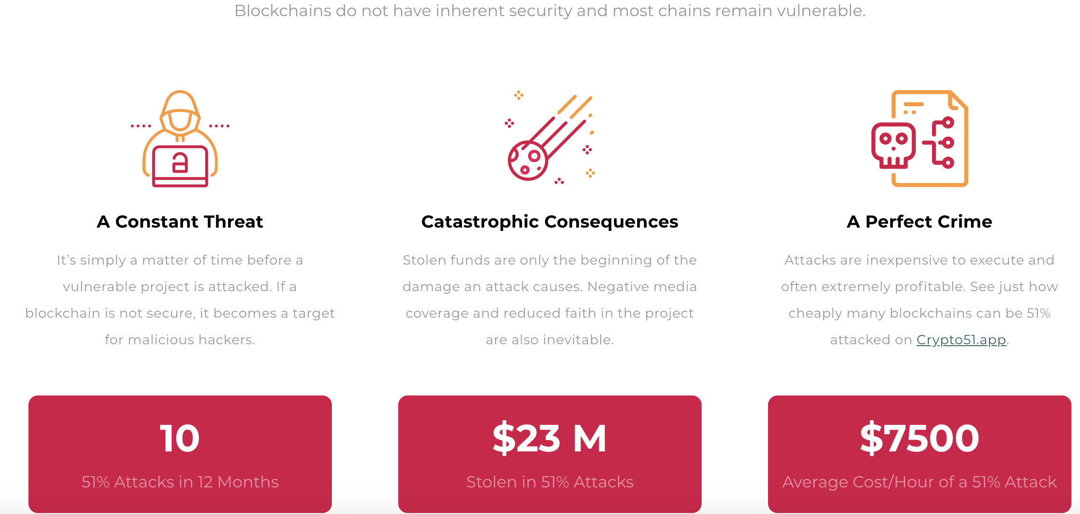Click the red padlock on the laptop icon

(180, 163)
